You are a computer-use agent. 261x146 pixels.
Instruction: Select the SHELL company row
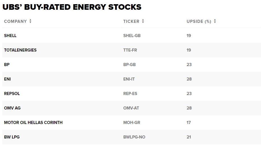pos(132,36)
